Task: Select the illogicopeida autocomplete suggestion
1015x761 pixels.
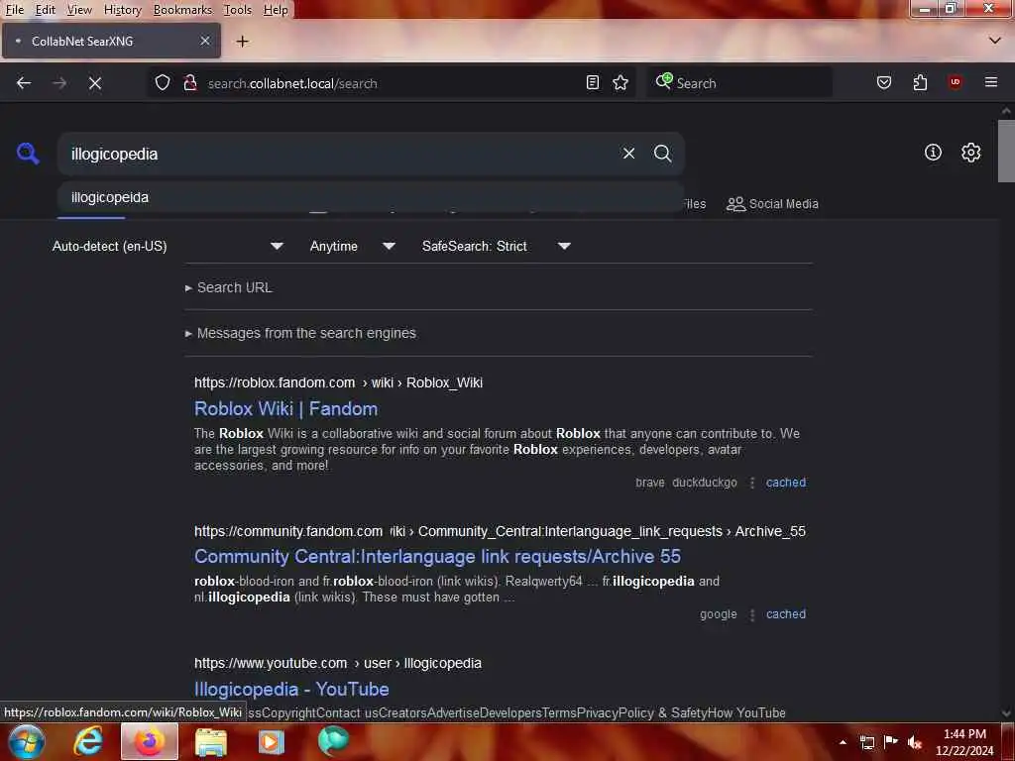Action: click(371, 197)
